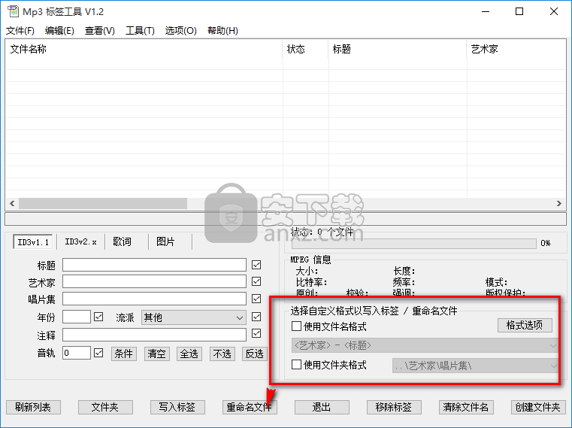572x428 pixels.
Task: Click the 标题 column header
Action: tap(398, 49)
